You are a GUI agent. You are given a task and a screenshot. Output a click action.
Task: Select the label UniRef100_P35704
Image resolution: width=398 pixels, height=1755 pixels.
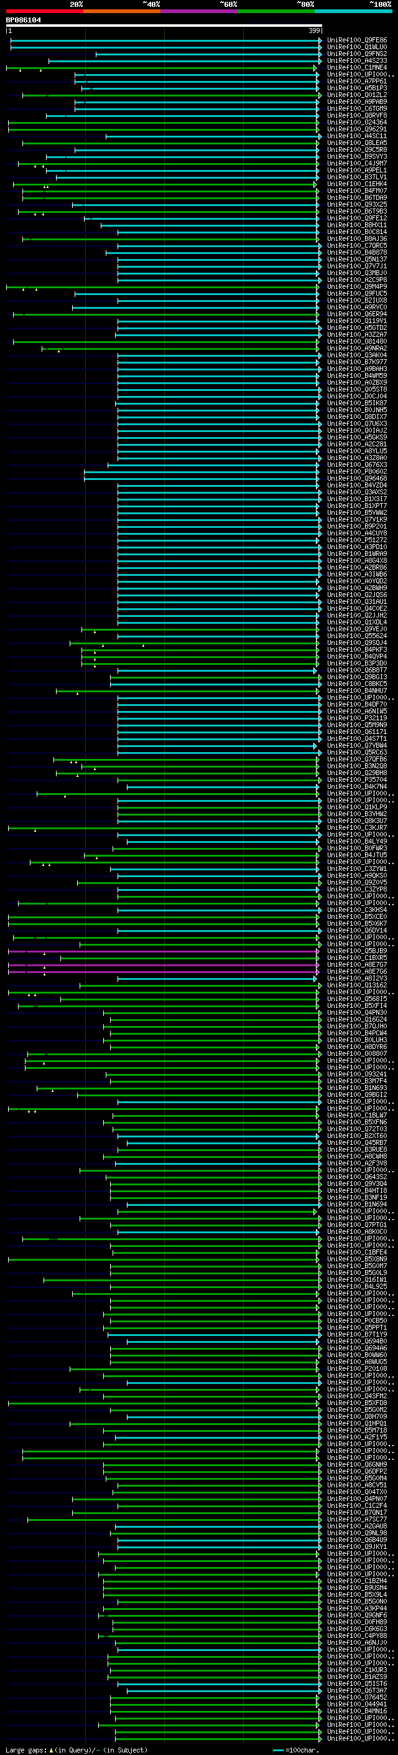[357, 779]
